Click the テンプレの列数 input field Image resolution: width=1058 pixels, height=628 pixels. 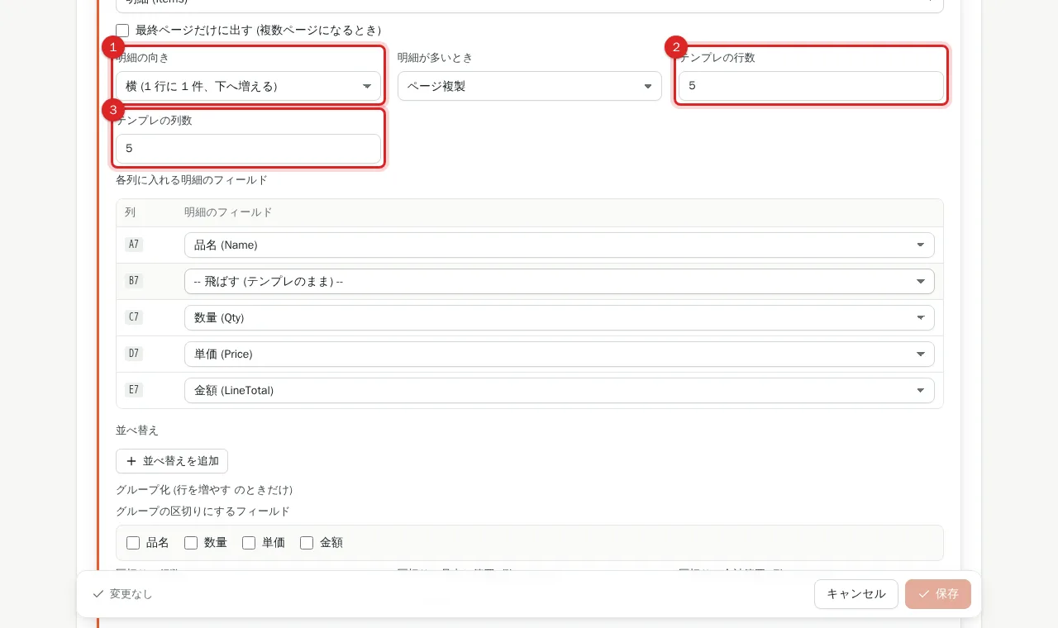[x=248, y=149]
